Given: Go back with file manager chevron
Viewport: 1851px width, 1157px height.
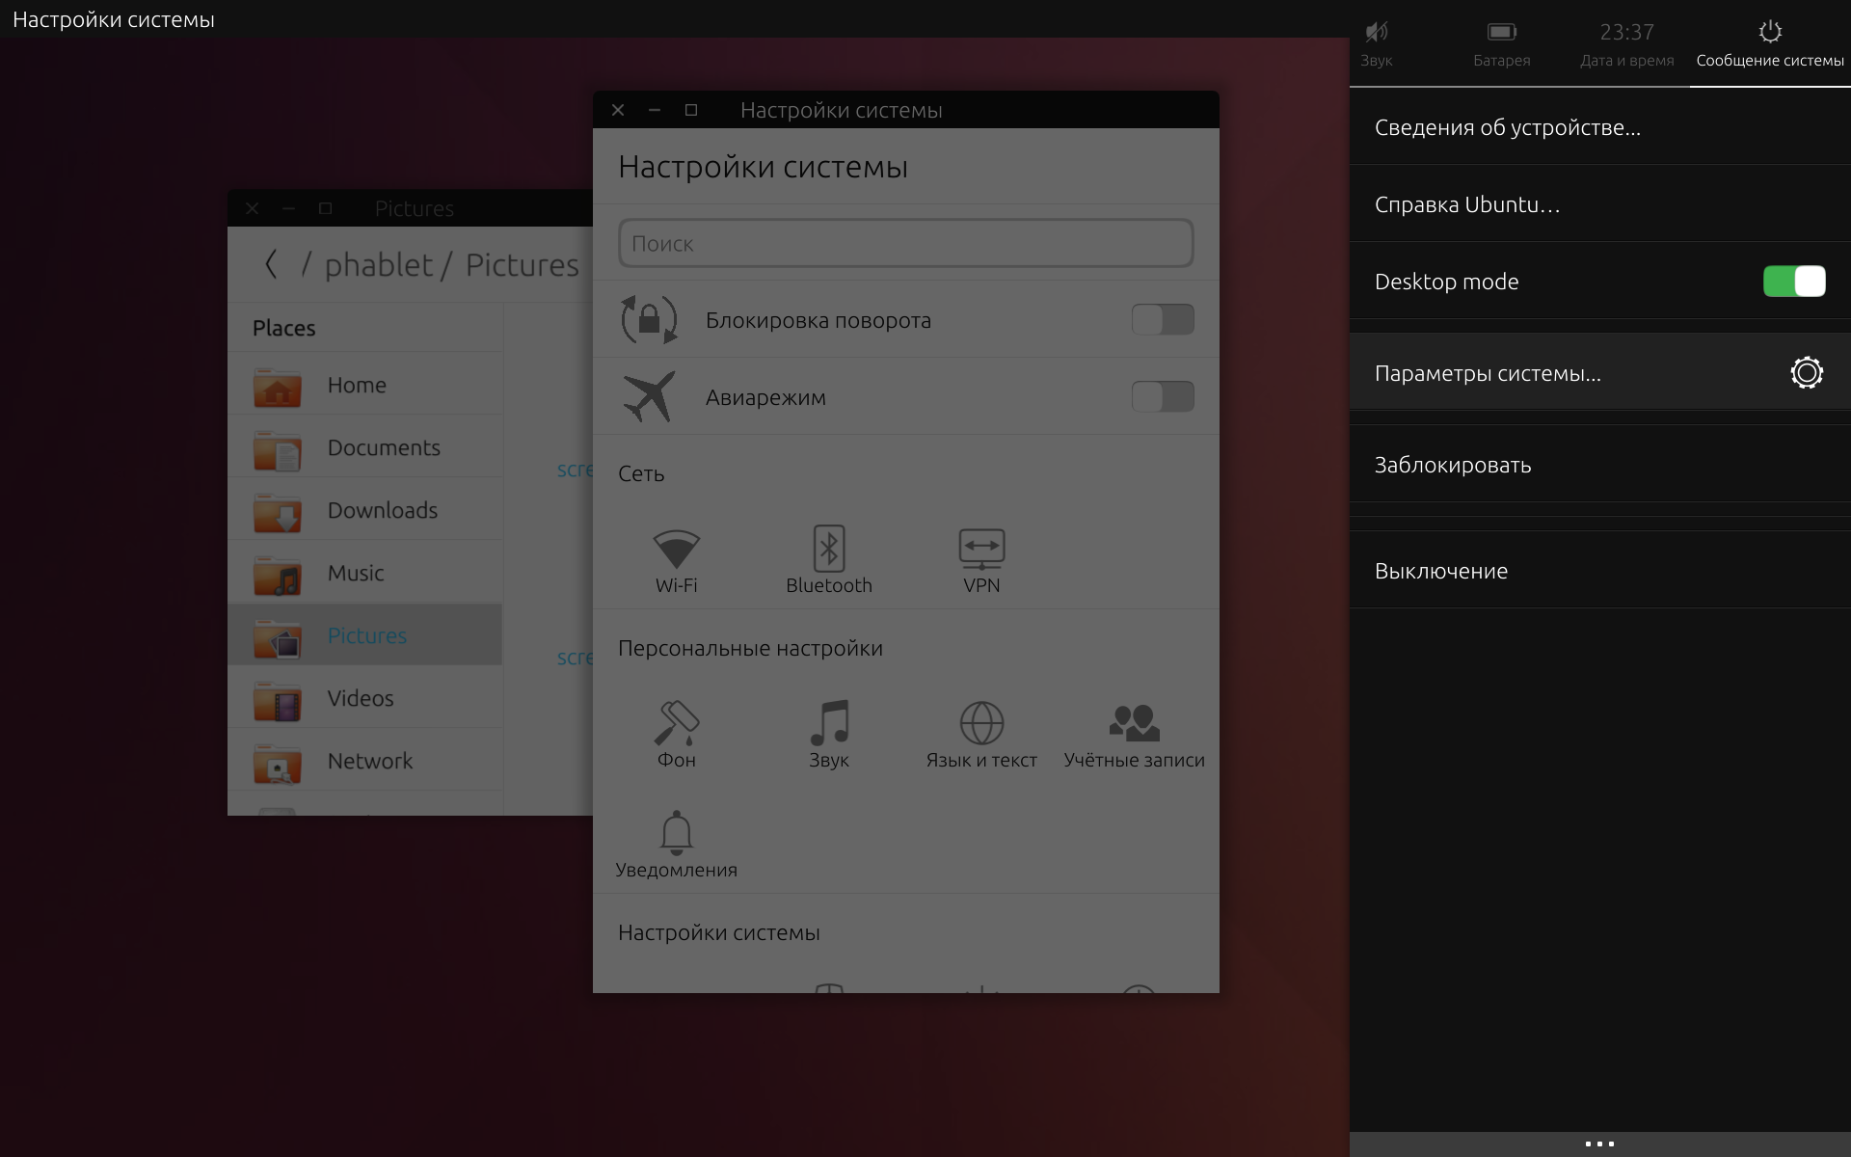Looking at the screenshot, I should 271,264.
